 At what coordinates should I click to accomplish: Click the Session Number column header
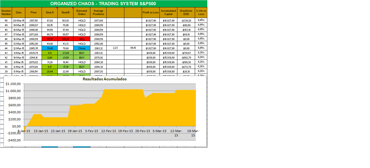point(6,13)
